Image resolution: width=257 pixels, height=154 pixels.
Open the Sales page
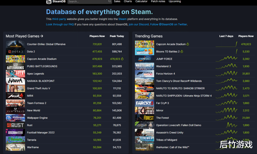[x=117, y=1]
